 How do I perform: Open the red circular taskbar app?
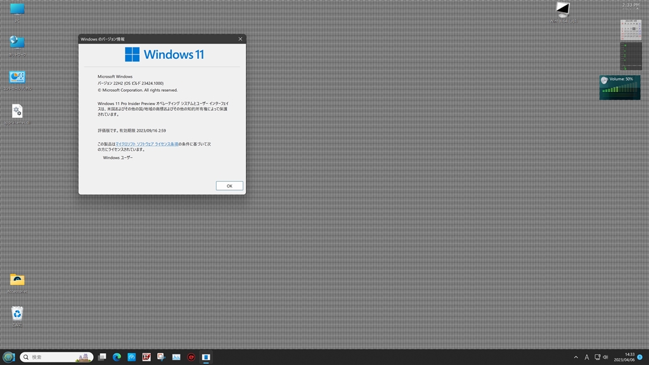[x=191, y=357]
